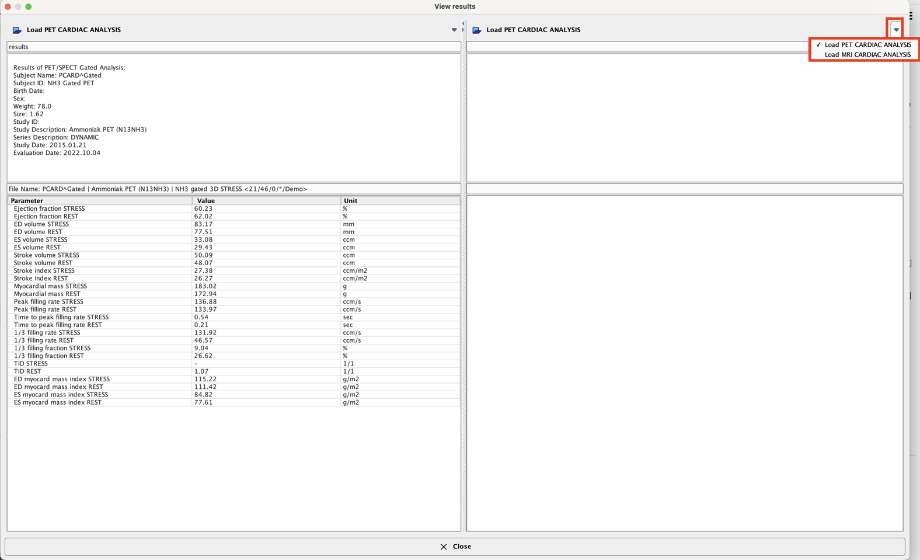This screenshot has height=560, width=920.
Task: Click the Series Description: DYNAMIC line
Action: [56, 137]
